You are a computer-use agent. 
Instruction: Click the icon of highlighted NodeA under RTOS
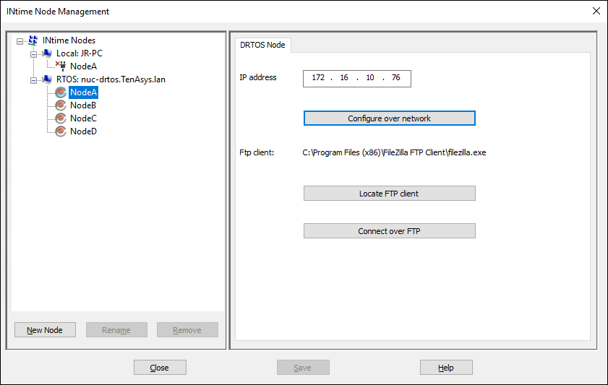click(x=61, y=92)
